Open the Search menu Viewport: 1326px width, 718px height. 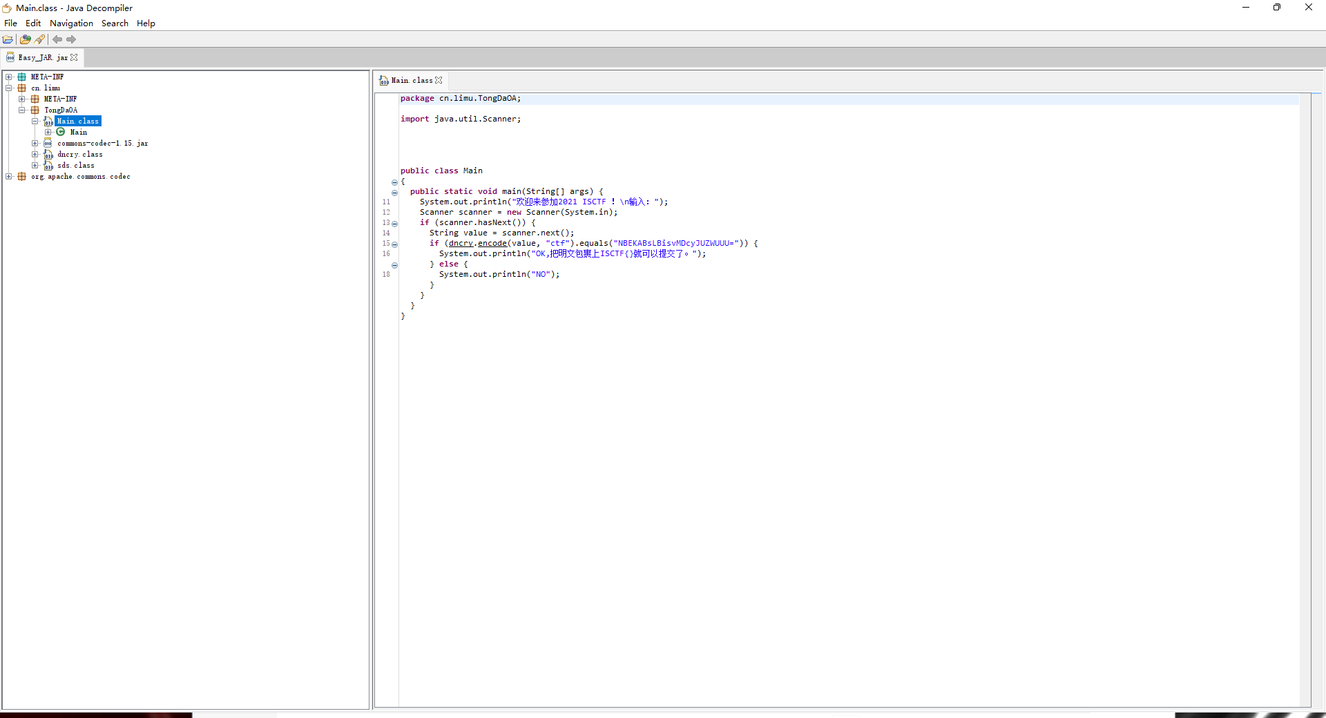click(x=115, y=23)
